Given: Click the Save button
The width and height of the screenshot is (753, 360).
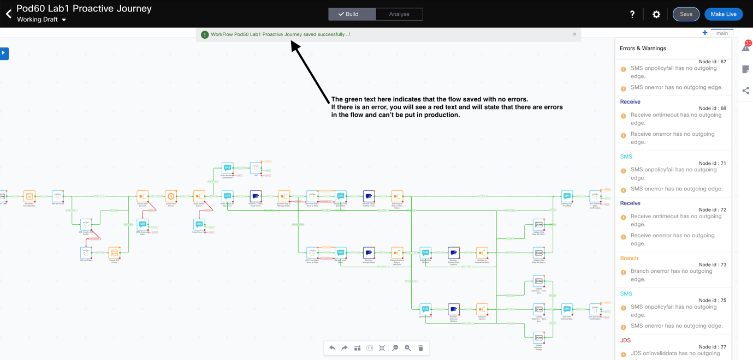Looking at the screenshot, I should pos(686,14).
